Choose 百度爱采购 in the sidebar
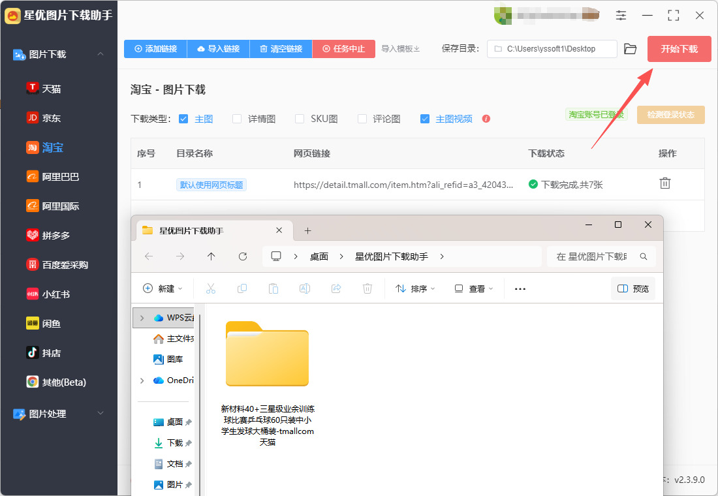 [x=57, y=264]
